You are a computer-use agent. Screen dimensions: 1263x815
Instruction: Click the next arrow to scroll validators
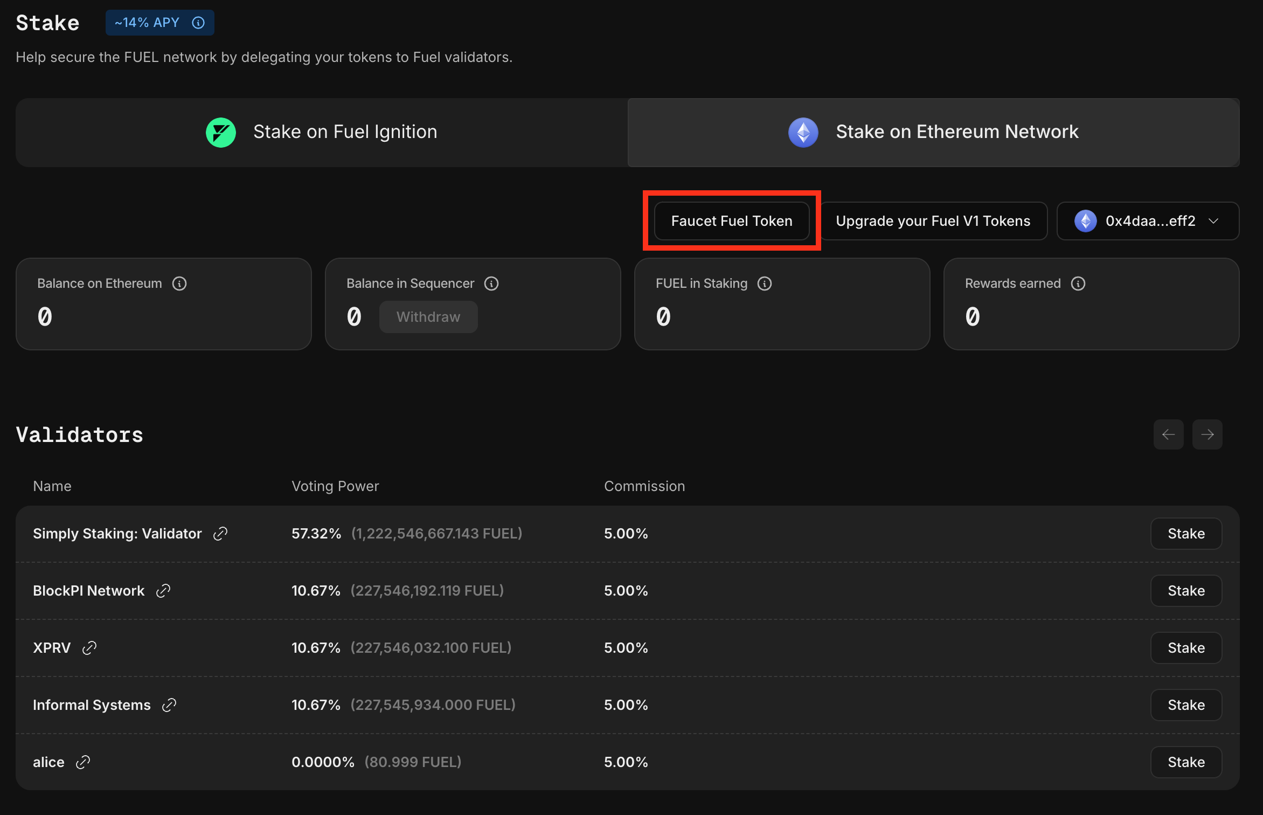coord(1208,434)
